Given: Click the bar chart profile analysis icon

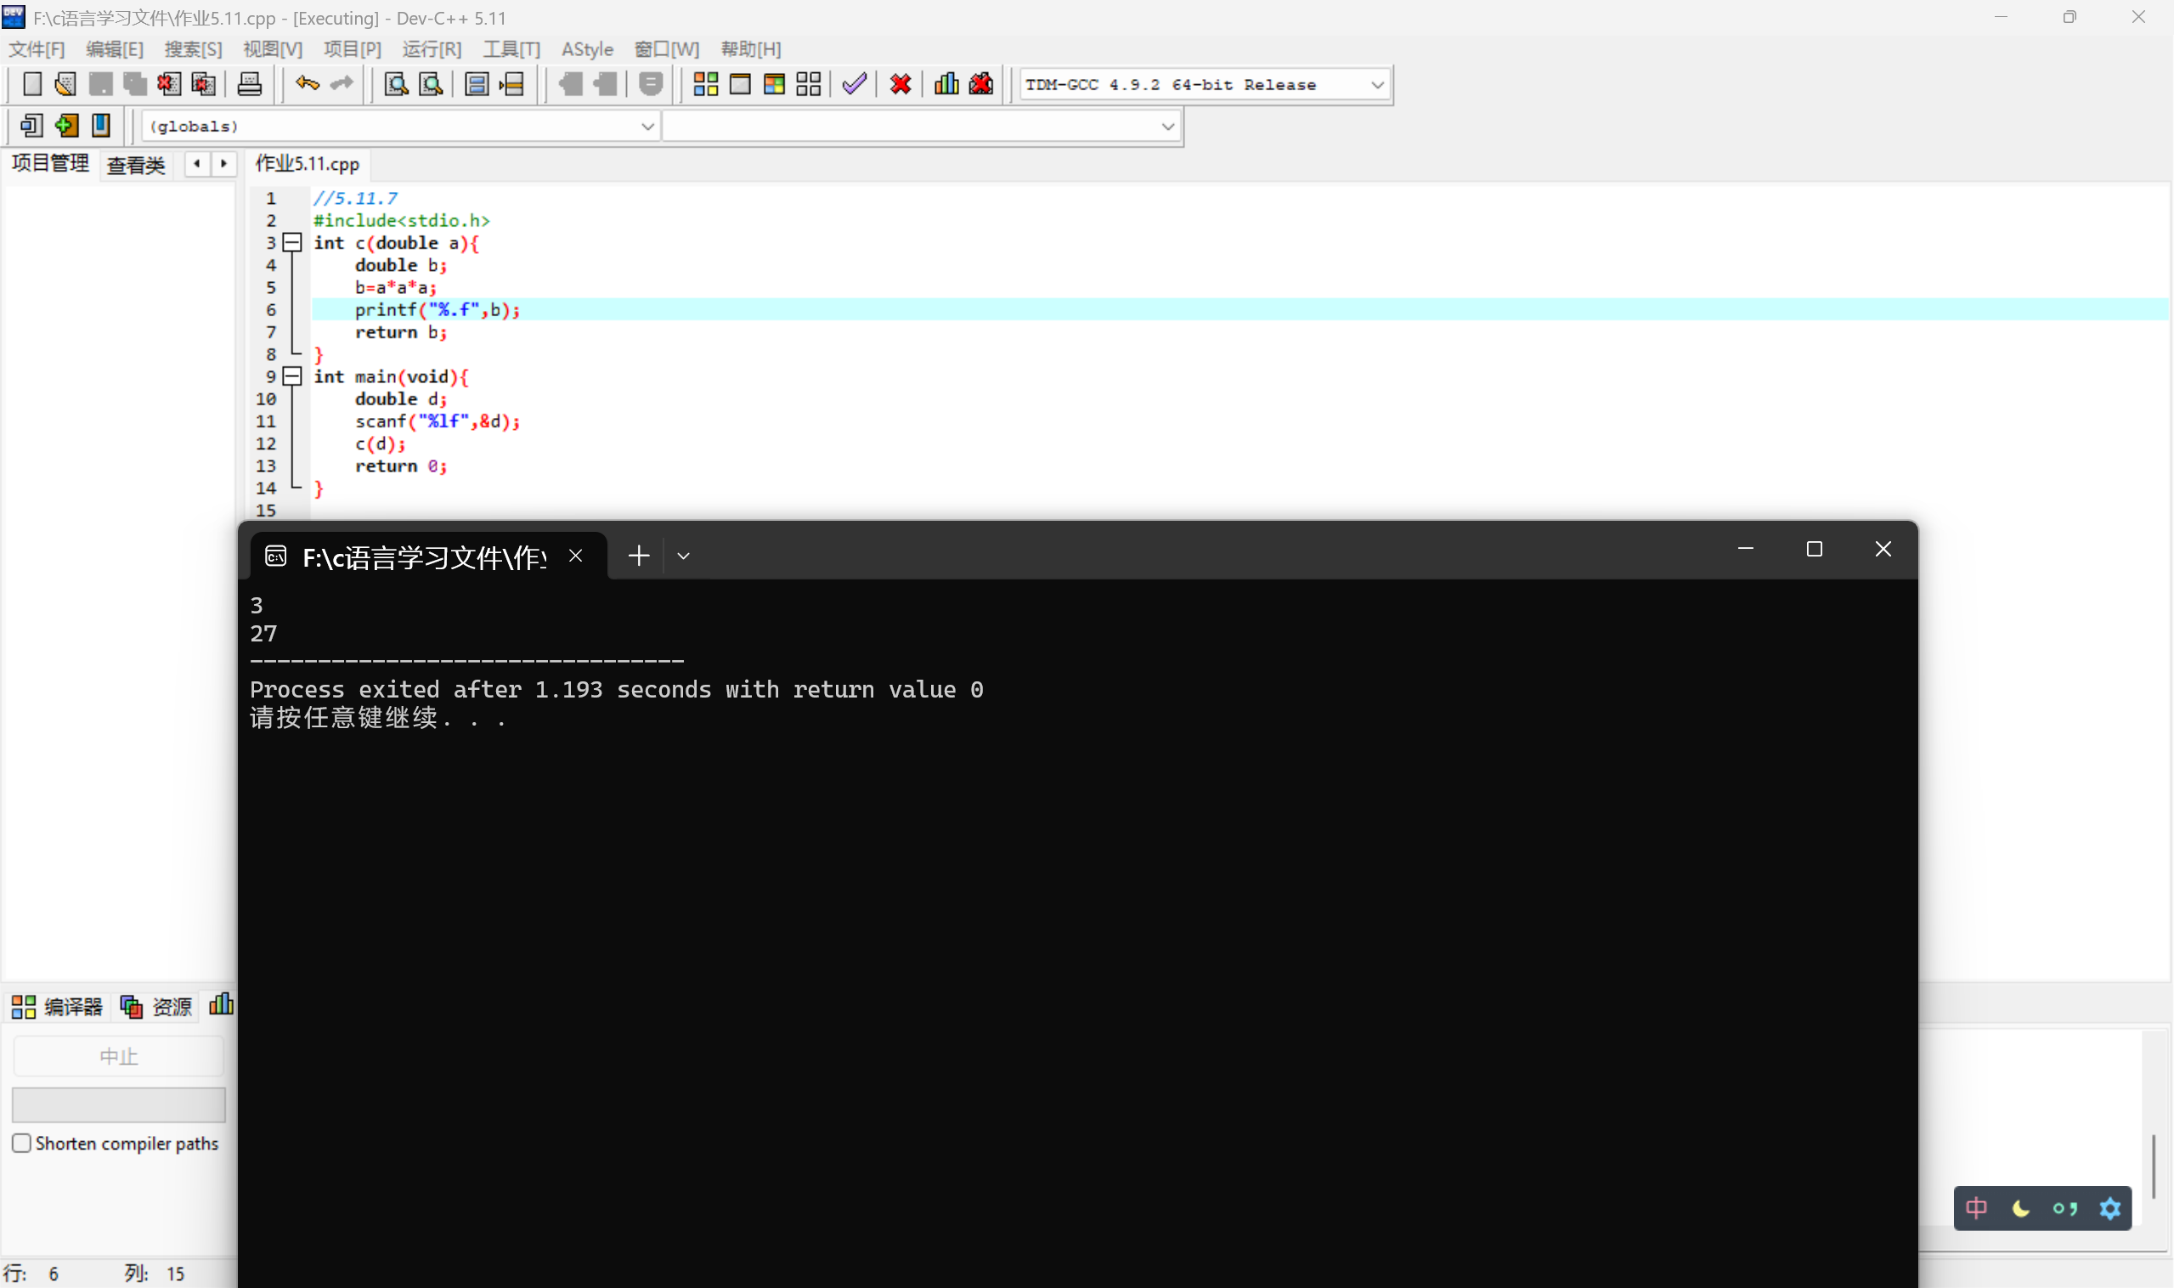Looking at the screenshot, I should (x=946, y=84).
